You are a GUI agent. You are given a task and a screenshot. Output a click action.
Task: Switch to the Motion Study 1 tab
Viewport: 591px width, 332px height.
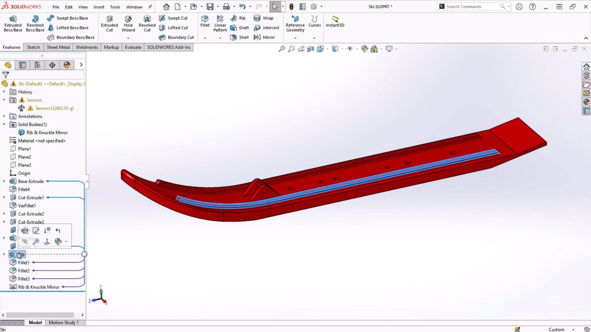(x=64, y=322)
